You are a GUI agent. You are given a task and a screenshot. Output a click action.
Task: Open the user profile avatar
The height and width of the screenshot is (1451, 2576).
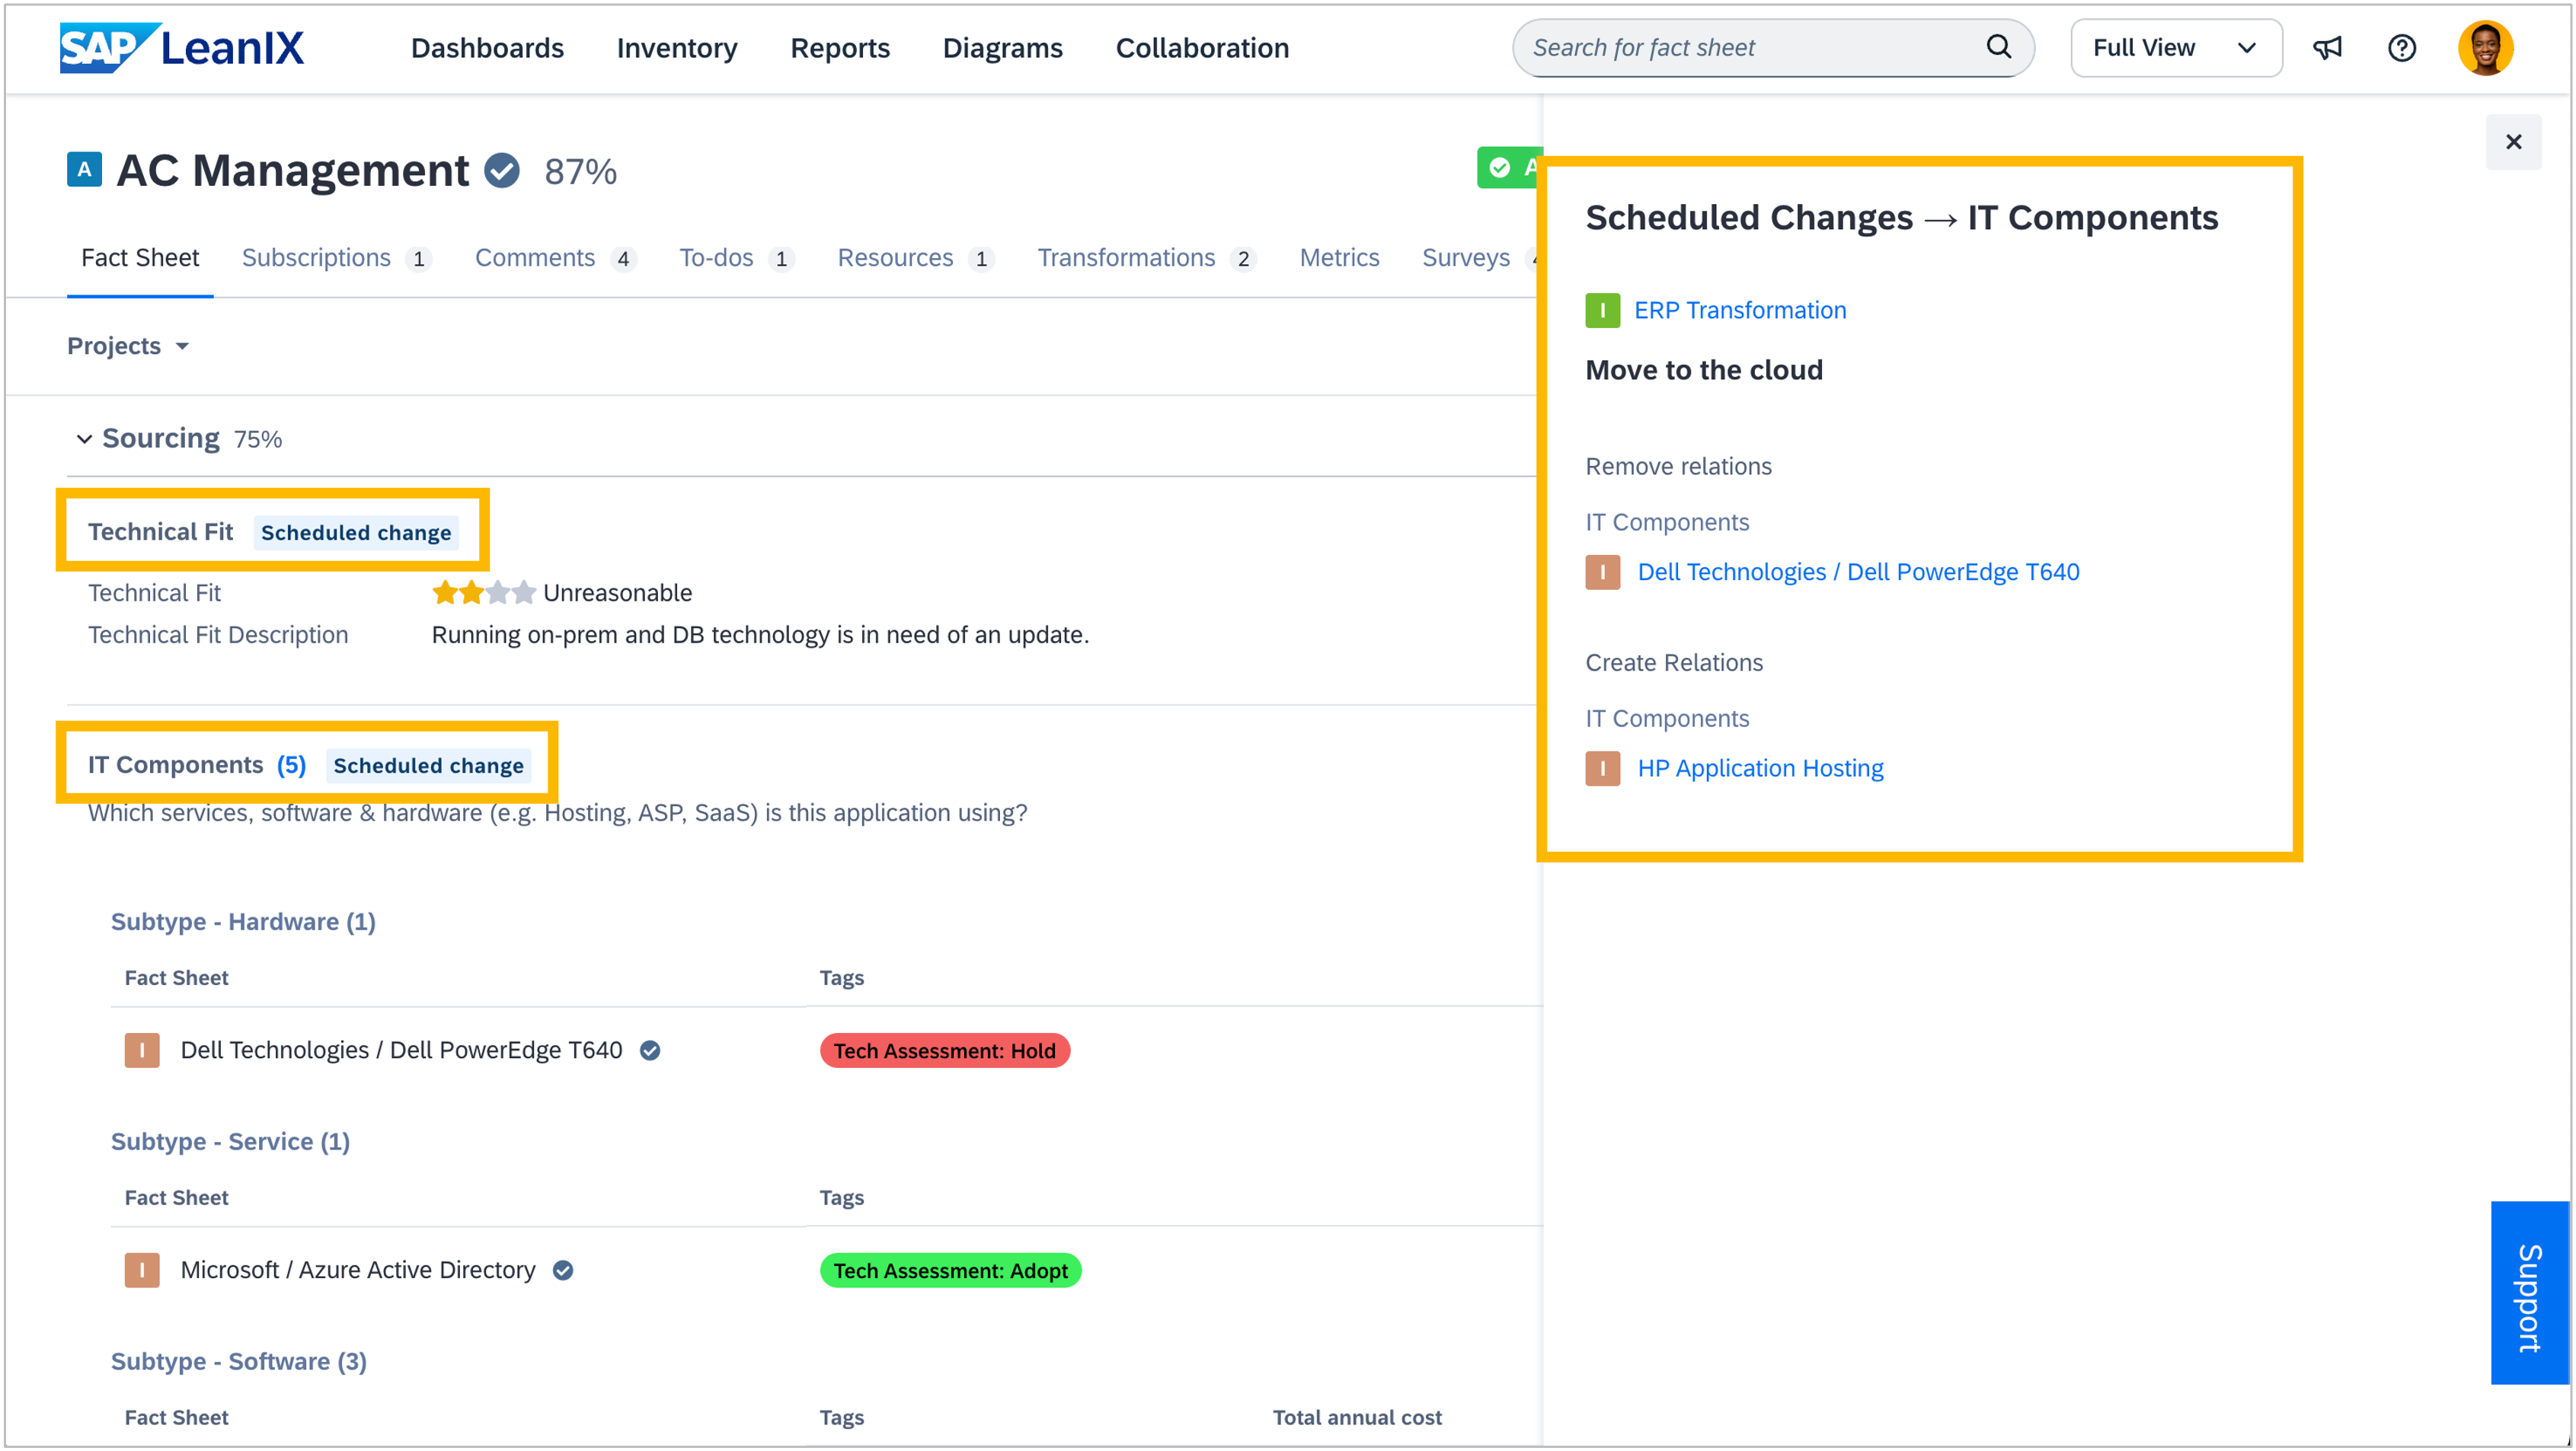tap(2485, 48)
